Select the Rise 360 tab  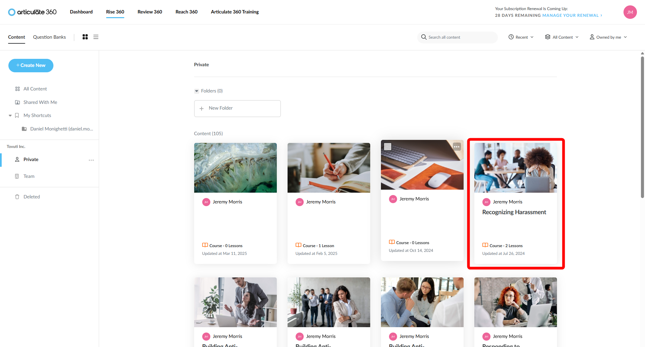[x=115, y=12]
